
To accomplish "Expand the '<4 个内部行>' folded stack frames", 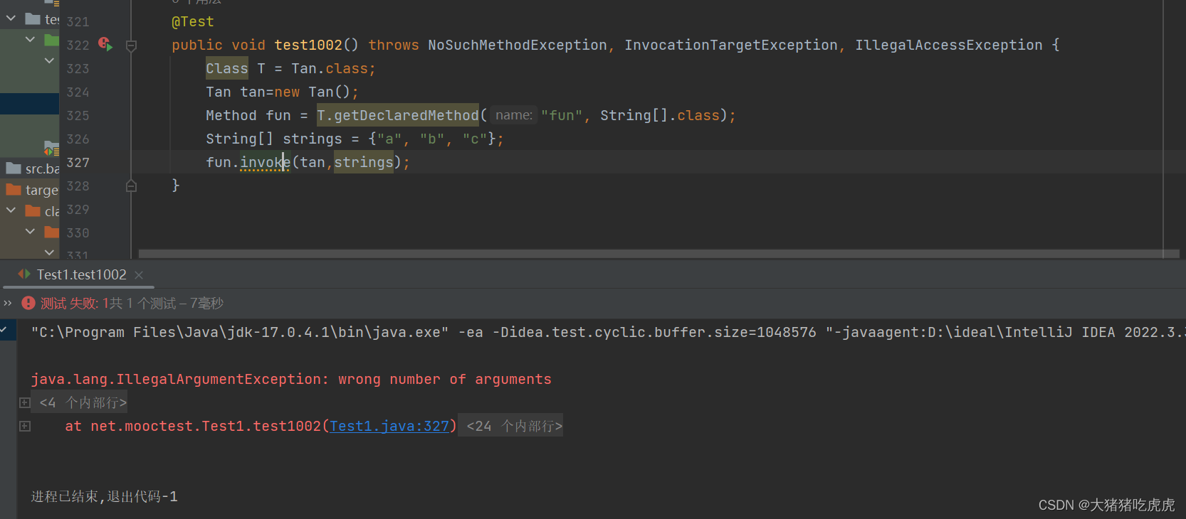I will point(83,402).
